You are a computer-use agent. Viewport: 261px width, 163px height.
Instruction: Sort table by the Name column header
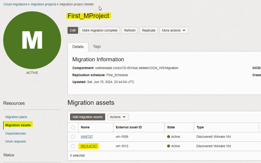85,127
